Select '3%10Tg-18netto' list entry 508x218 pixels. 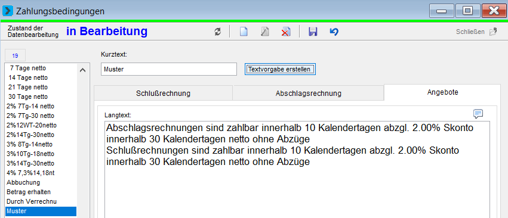coord(41,154)
